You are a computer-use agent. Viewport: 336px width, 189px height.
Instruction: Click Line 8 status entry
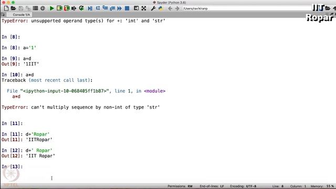(x=278, y=186)
